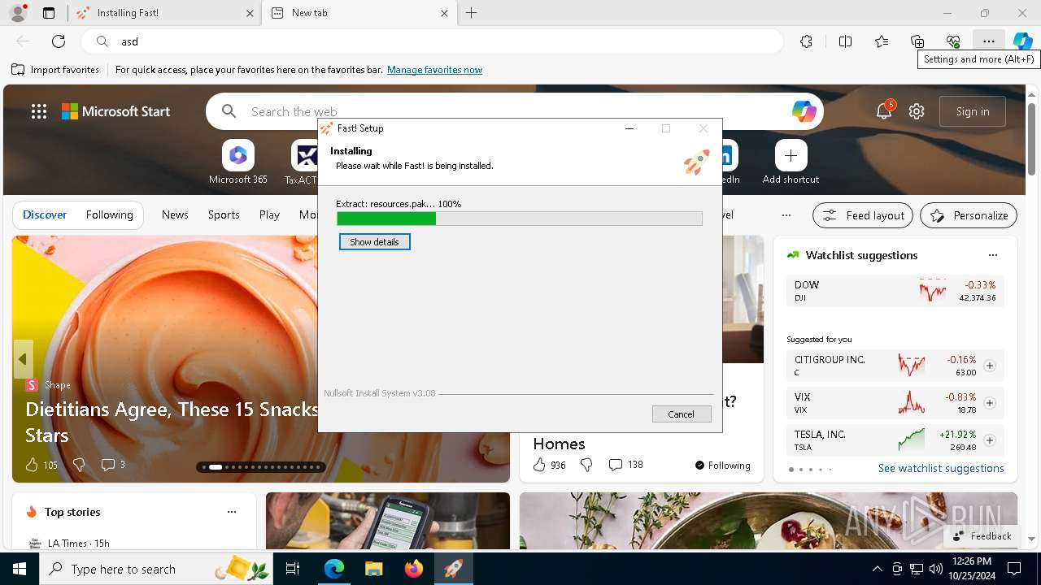The image size is (1041, 585).
Task: Open DOW stock row
Action: click(x=895, y=291)
